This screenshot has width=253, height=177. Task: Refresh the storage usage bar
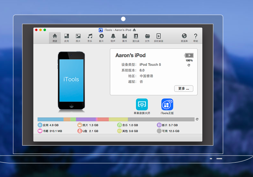point(197,119)
